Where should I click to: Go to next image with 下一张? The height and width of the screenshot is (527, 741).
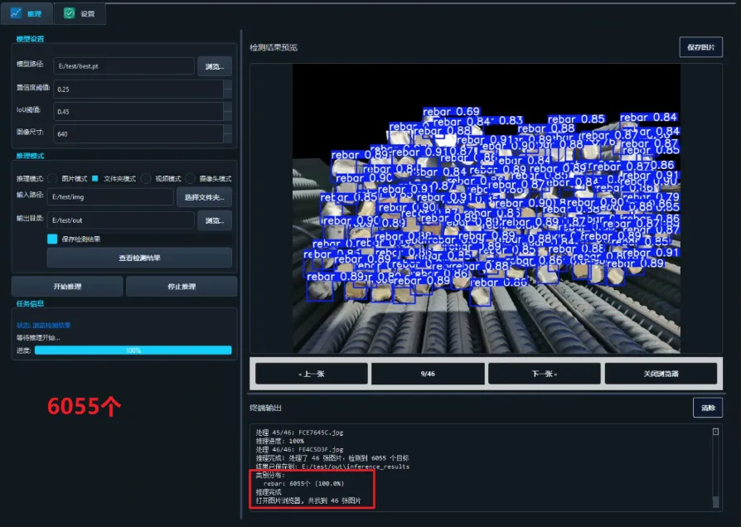click(545, 373)
